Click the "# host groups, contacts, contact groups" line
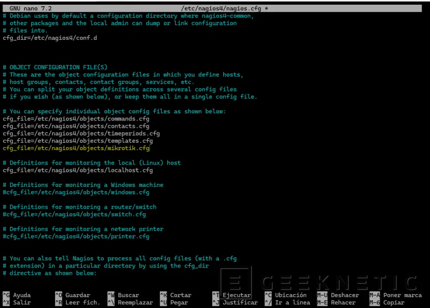The image size is (430, 308). pos(99,82)
